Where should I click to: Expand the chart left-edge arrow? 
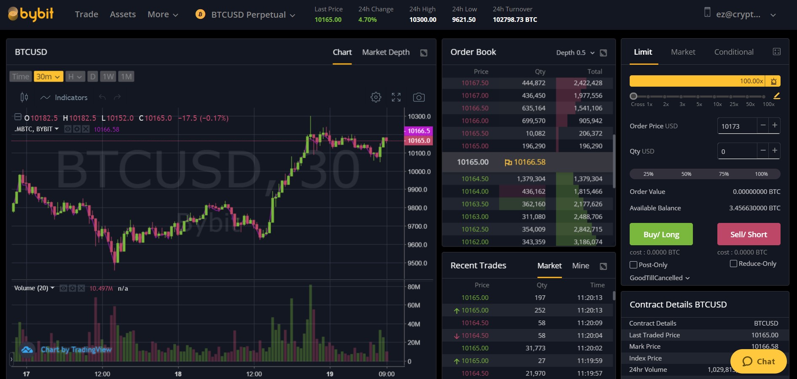pos(11,359)
